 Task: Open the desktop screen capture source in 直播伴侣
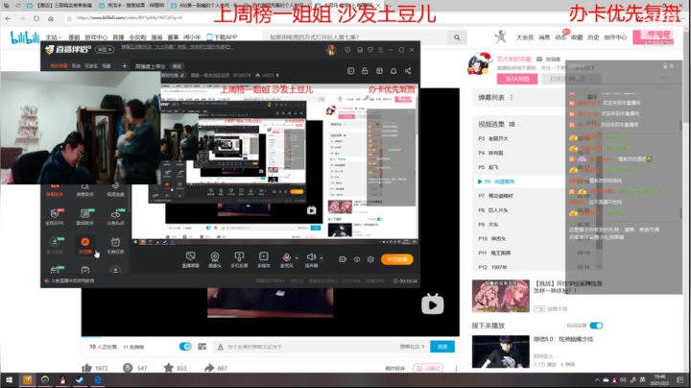(x=190, y=259)
